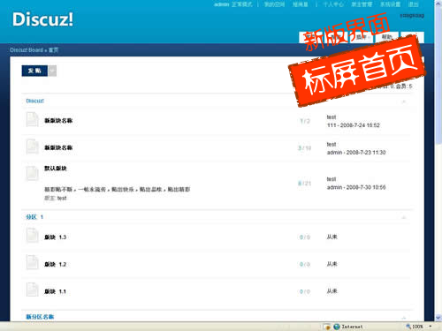Click the forum icon beside 版块 1.3
The height and width of the screenshot is (331, 442).
coord(32,236)
